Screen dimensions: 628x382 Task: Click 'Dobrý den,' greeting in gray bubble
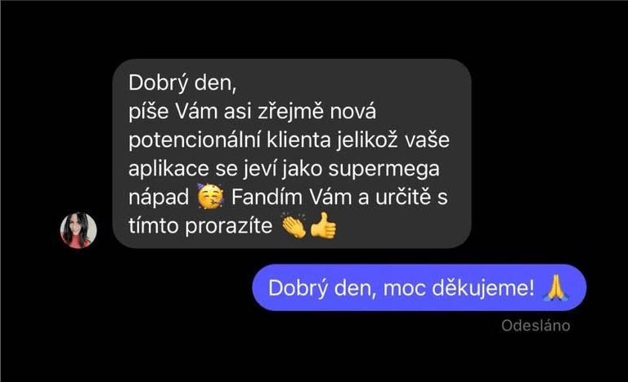point(182,83)
